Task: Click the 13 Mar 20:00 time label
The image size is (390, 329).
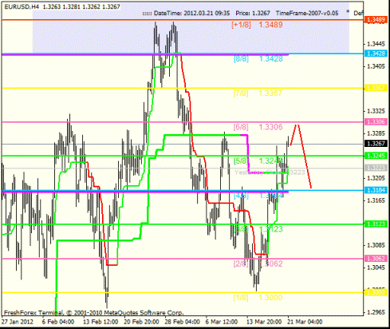Action: click(264, 322)
